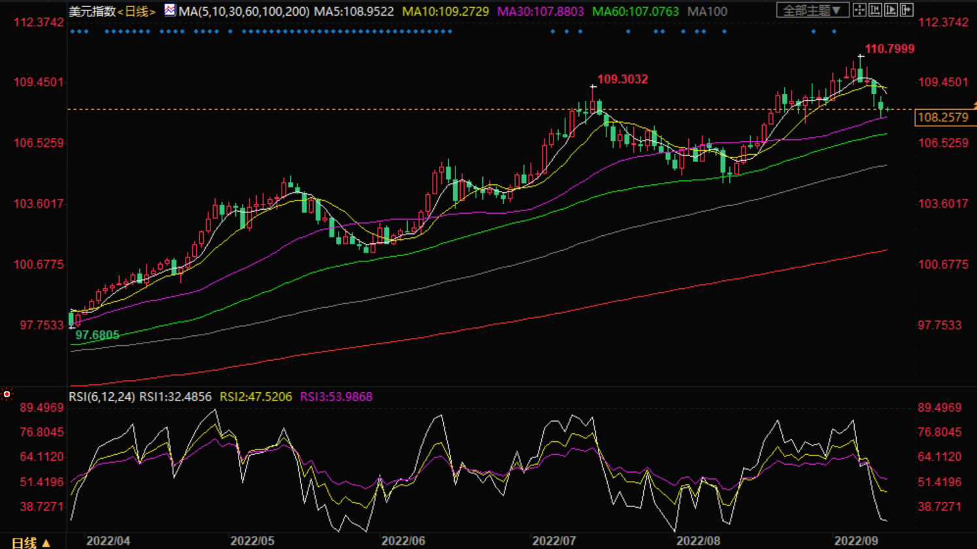Screen dimensions: 977x549
Task: Click the red sun-shaped icon beside RSI panel
Action: click(7, 394)
